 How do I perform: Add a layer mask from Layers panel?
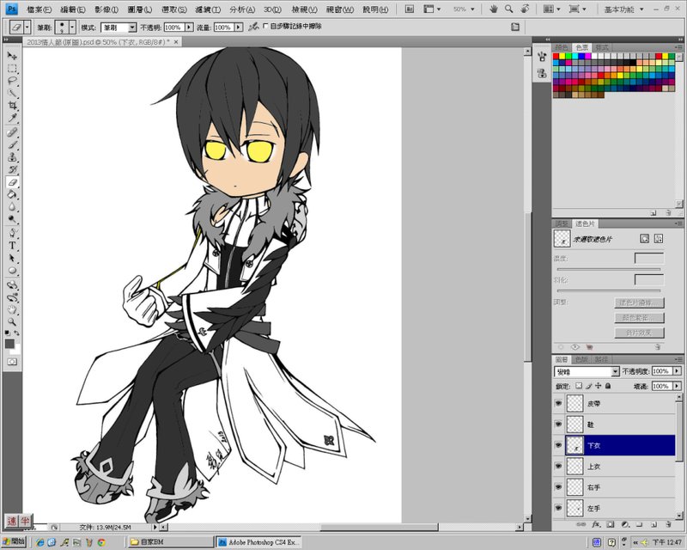(x=611, y=524)
